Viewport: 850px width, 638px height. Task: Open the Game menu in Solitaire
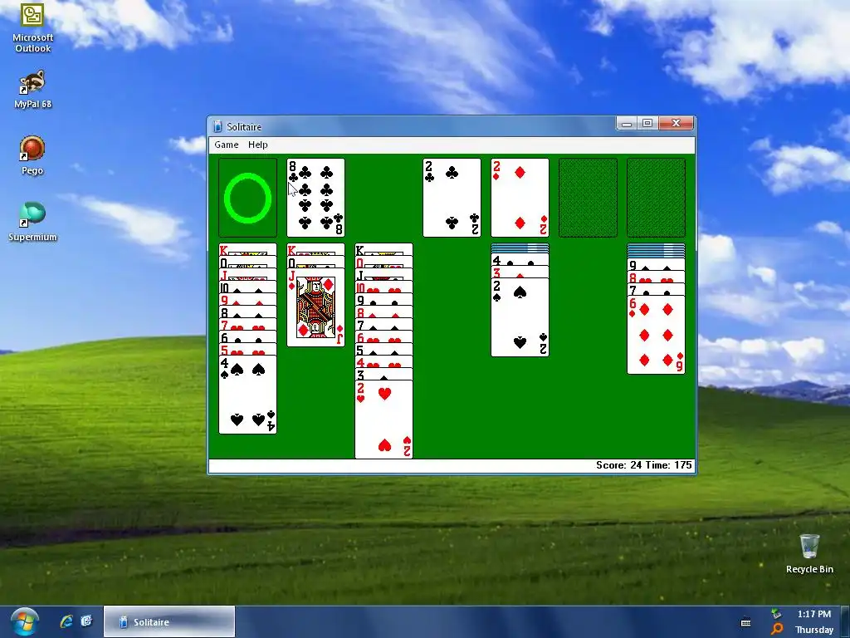pos(226,145)
